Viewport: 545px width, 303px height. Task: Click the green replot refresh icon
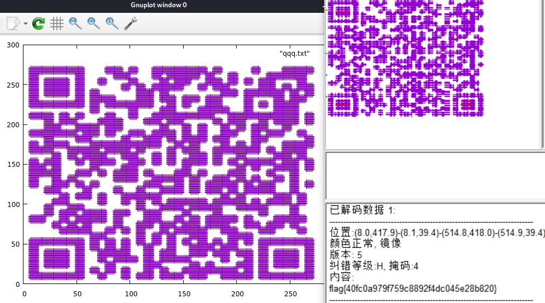tap(38, 23)
